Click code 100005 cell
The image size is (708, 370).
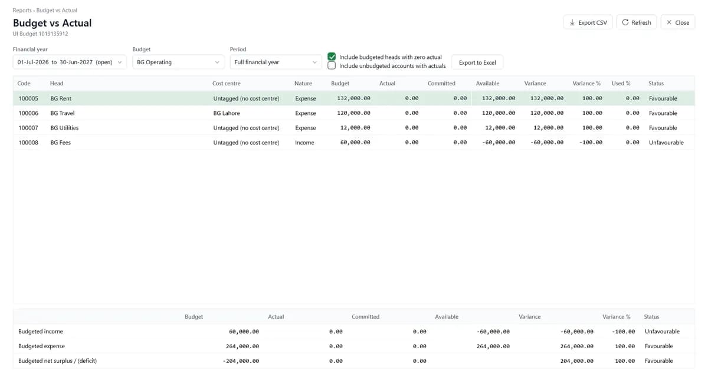click(x=28, y=98)
